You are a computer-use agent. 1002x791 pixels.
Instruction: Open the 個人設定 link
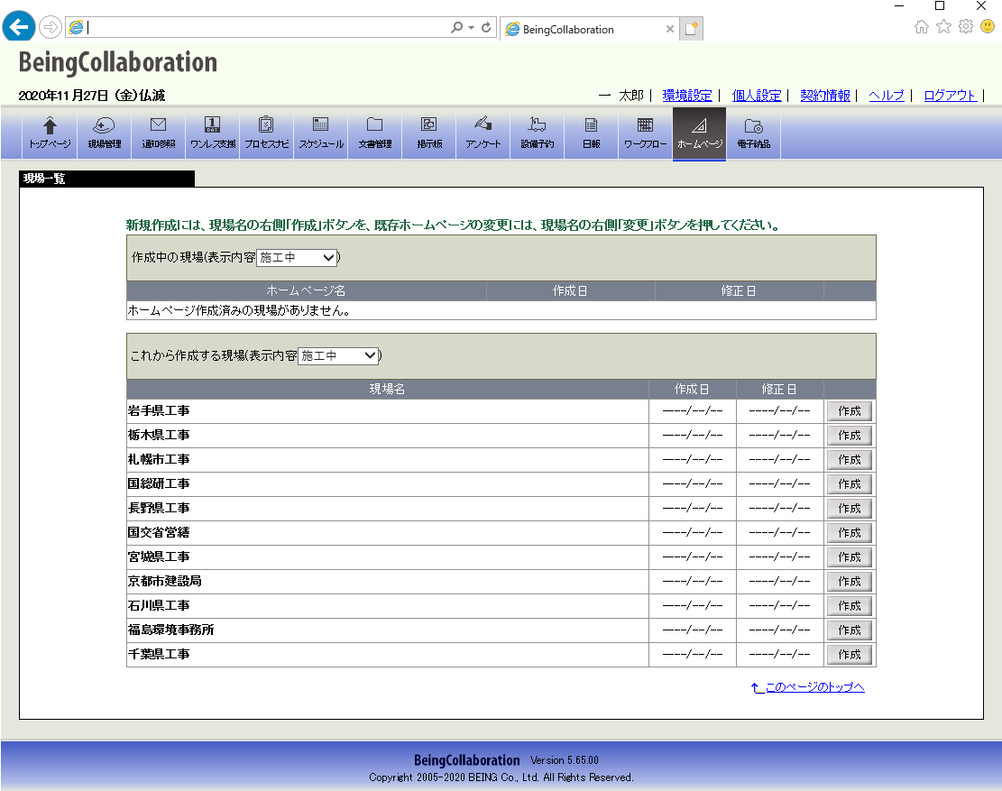click(757, 96)
